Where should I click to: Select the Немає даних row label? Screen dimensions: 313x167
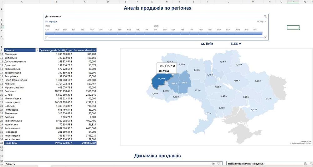(12, 103)
